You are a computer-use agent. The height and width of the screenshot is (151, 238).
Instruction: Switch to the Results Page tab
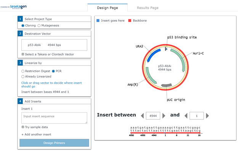148,8
